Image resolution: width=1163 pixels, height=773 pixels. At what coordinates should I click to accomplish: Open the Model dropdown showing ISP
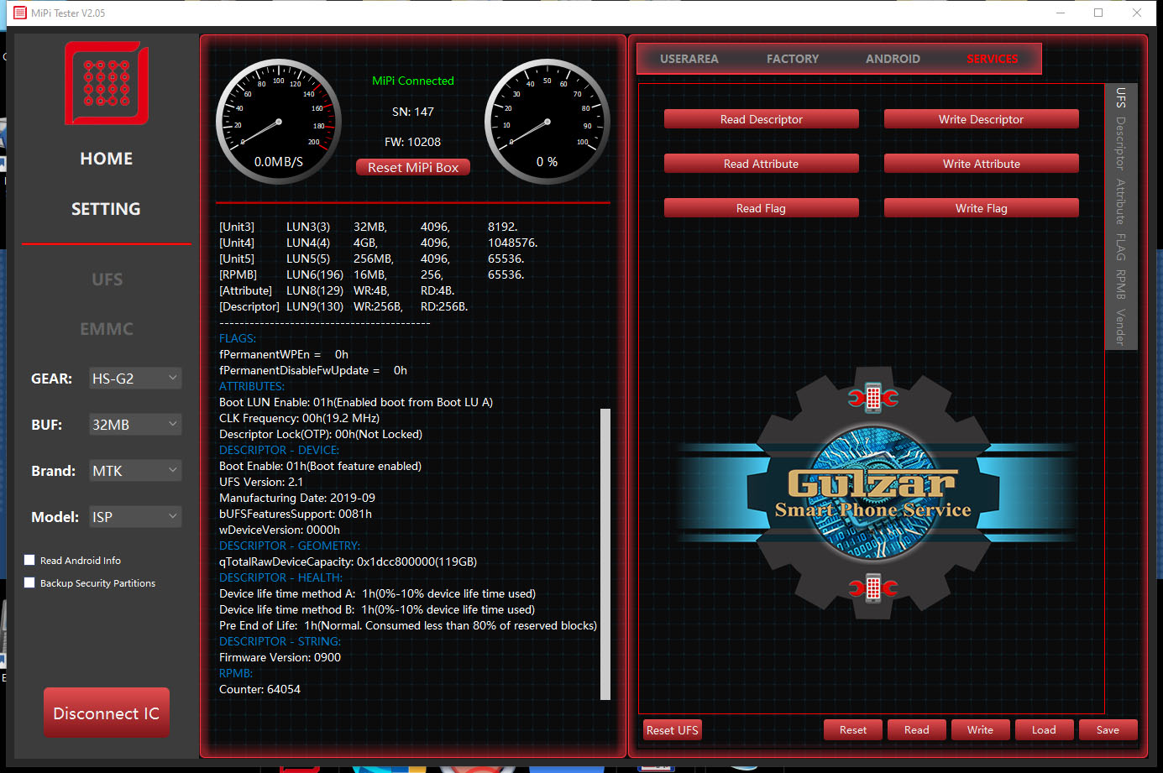pyautogui.click(x=135, y=516)
